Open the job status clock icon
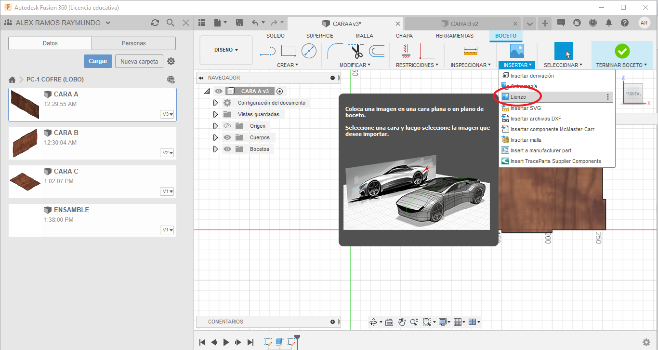The width and height of the screenshot is (658, 350). [x=592, y=23]
